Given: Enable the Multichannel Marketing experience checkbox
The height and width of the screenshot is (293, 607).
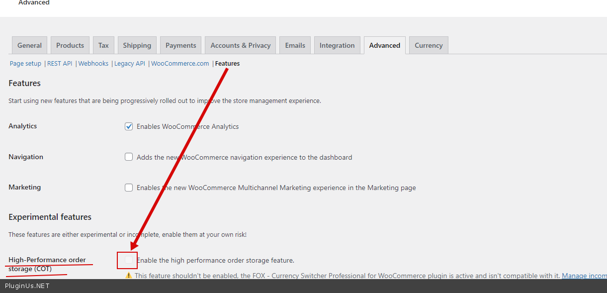Looking at the screenshot, I should [129, 188].
